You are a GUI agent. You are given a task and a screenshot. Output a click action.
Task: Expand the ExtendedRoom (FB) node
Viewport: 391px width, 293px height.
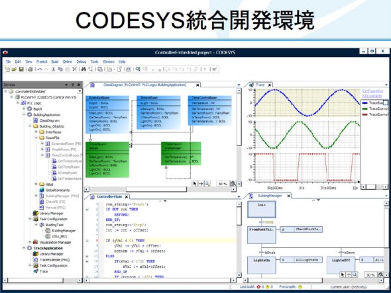pos(42,144)
